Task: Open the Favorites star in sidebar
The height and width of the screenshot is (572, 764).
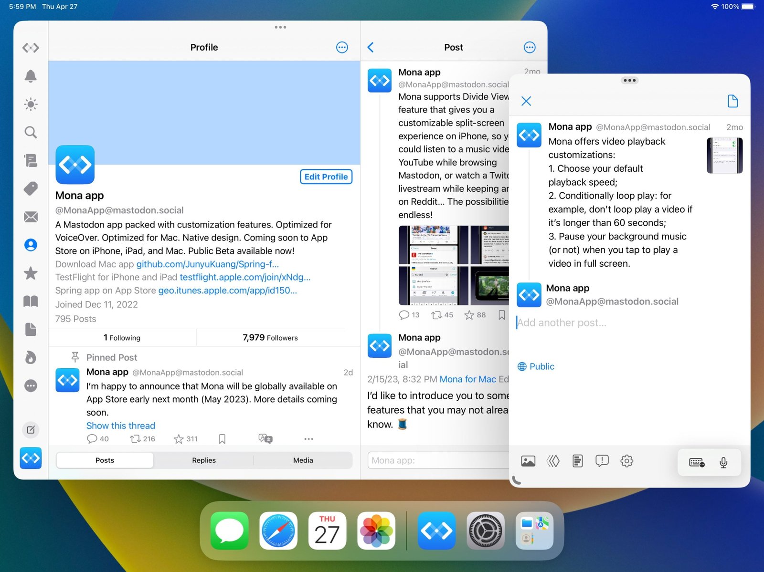Action: click(31, 273)
